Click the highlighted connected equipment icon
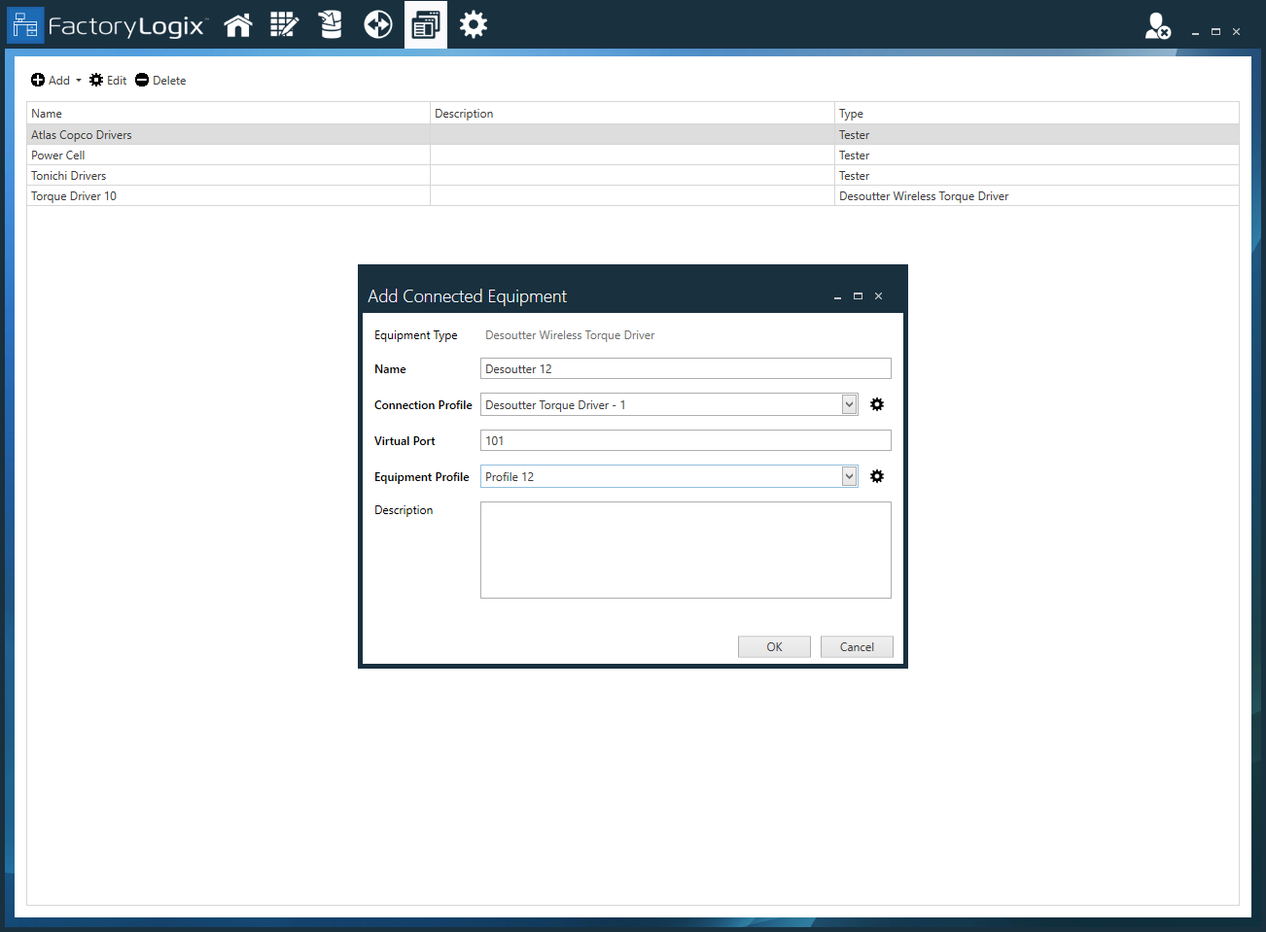The height and width of the screenshot is (932, 1266). click(x=426, y=24)
